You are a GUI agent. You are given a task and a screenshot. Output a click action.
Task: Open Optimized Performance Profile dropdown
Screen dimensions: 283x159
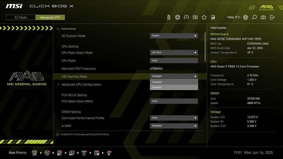[x=174, y=118]
